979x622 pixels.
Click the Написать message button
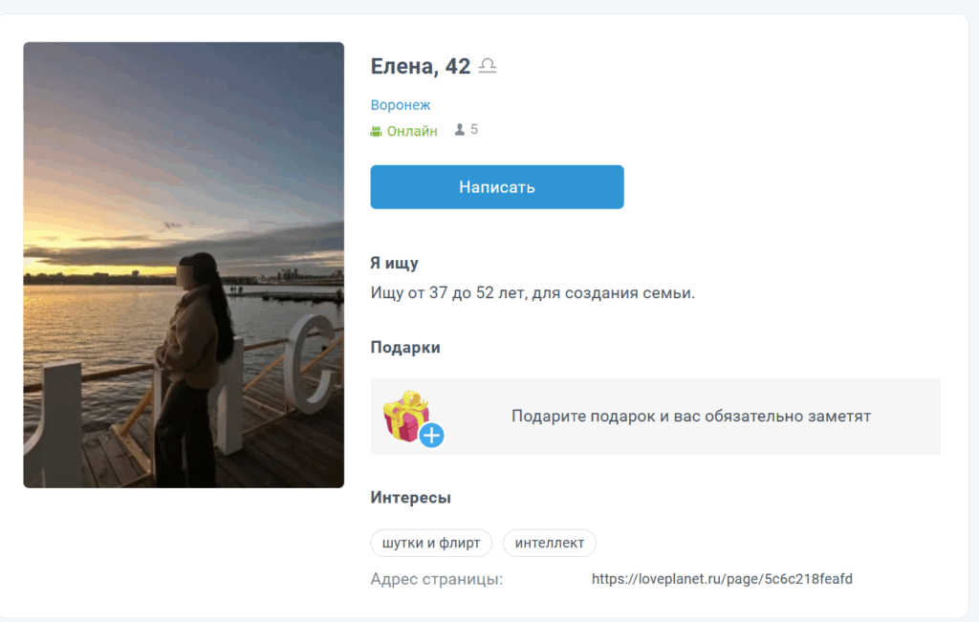click(x=496, y=186)
